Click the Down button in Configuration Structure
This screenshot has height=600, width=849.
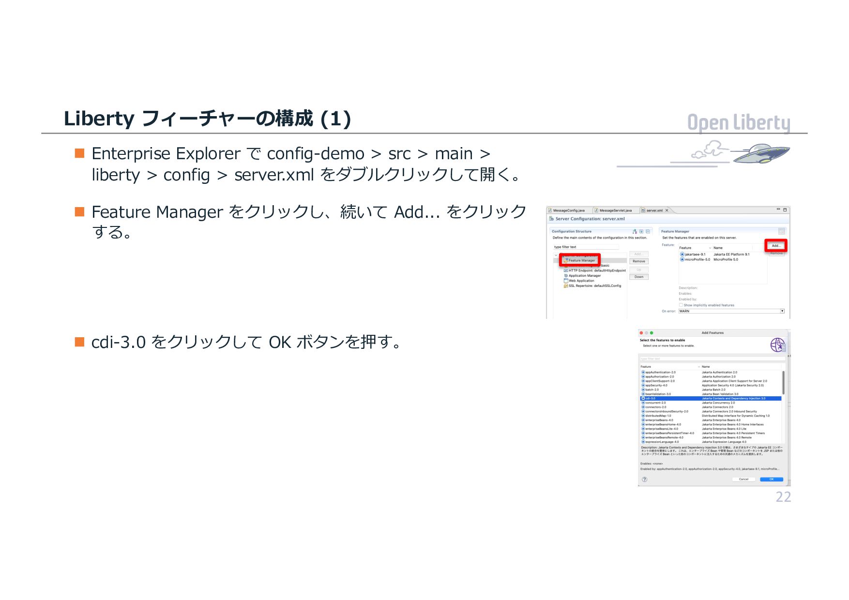(x=639, y=277)
